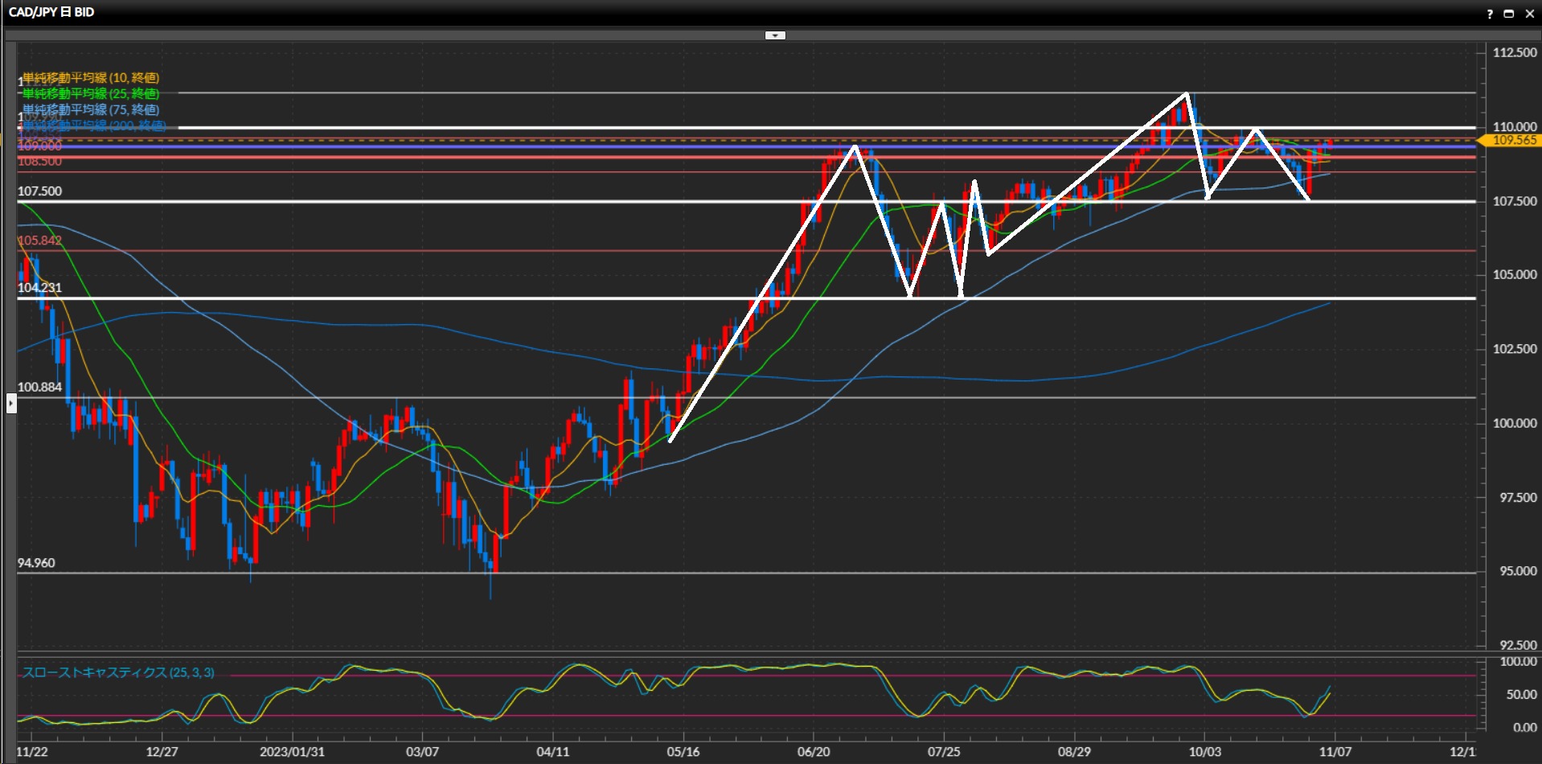Expand the top toolbar dropdown arrow

click(x=775, y=35)
